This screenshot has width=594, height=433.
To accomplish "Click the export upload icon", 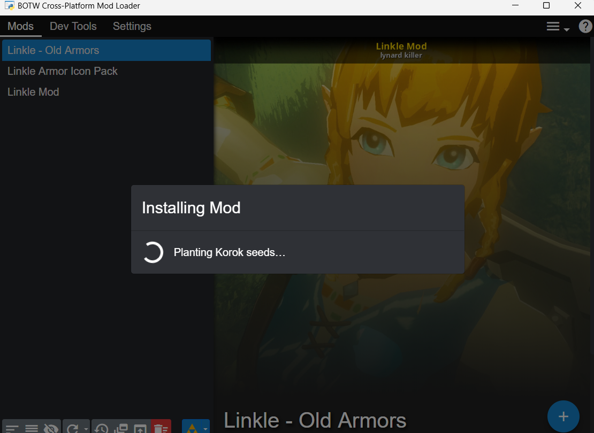I will pos(140,429).
